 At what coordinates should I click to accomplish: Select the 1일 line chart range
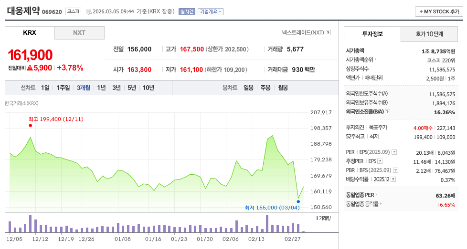(x=45, y=88)
